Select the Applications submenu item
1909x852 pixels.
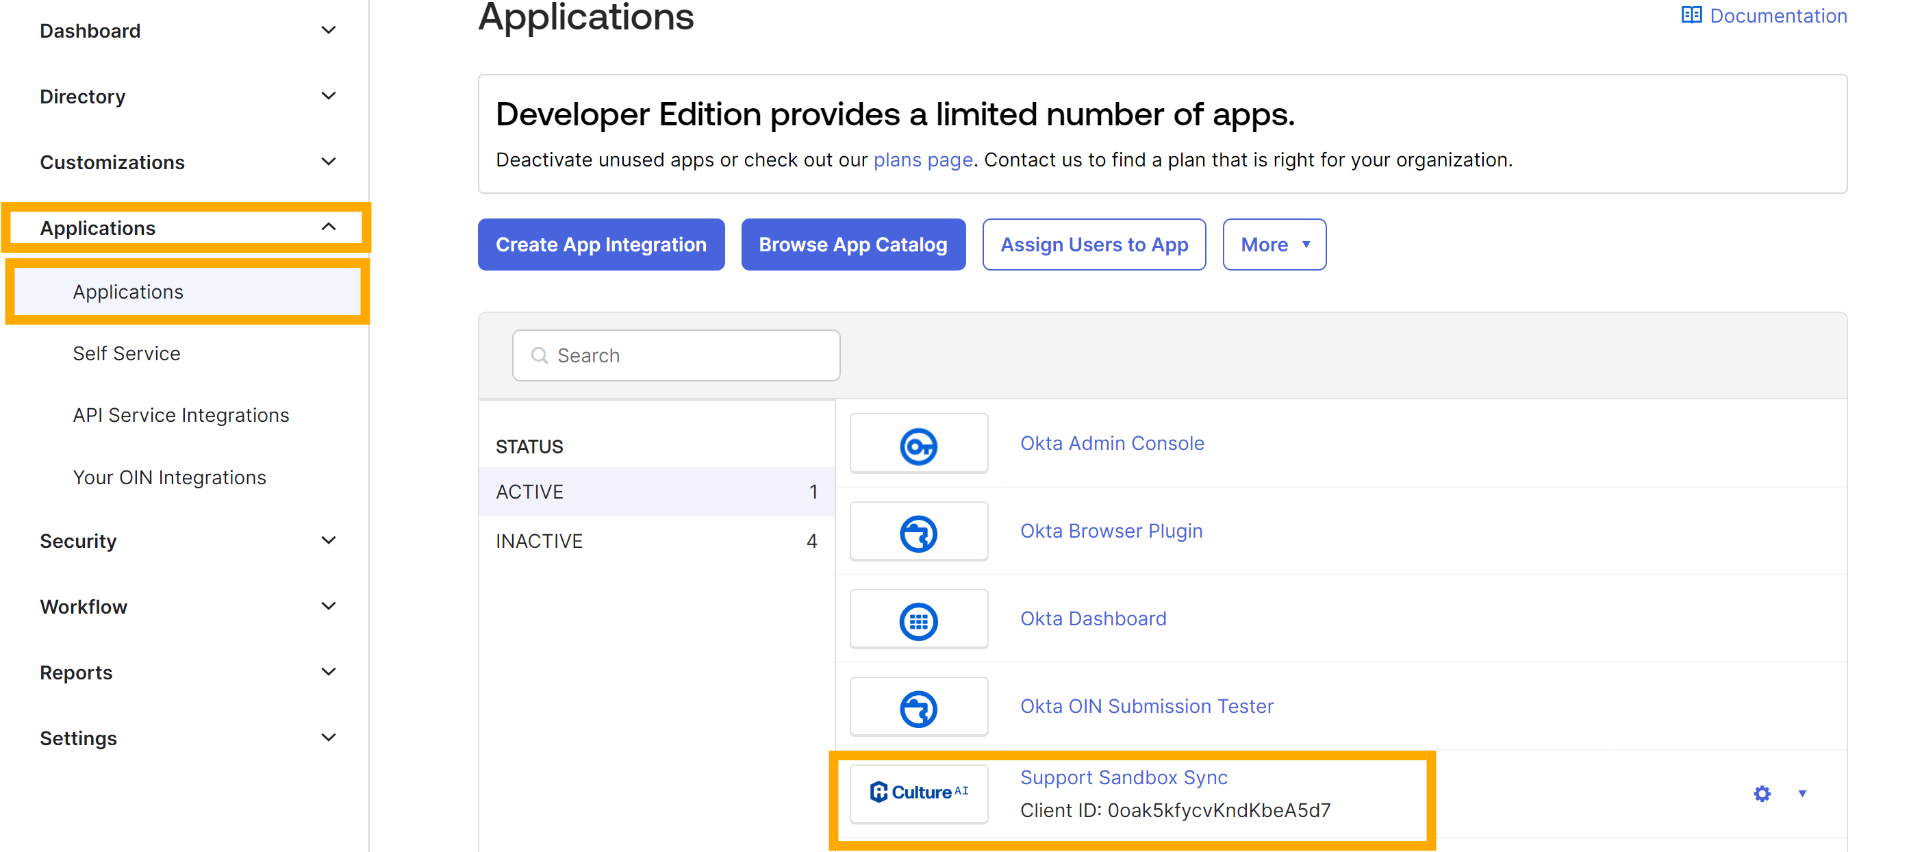pos(188,292)
